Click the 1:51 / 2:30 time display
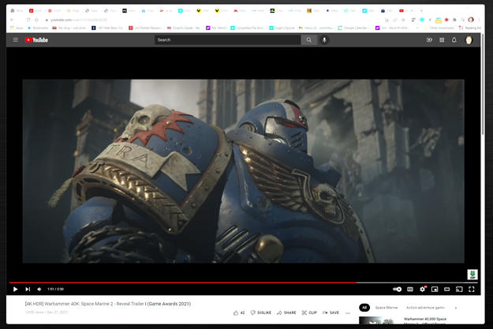493x329 pixels. [x=56, y=289]
